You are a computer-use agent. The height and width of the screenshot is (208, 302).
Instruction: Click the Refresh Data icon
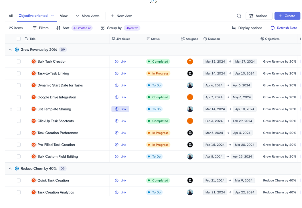click(273, 28)
